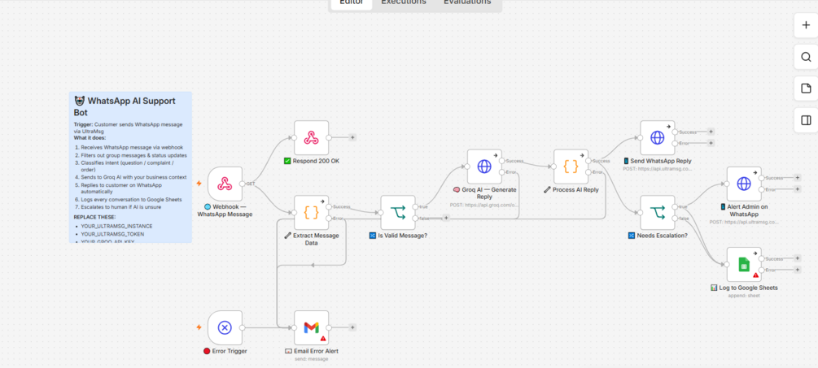818x368 pixels.
Task: Select the WhatsApp AI Support Bot sticky note
Action: pyautogui.click(x=130, y=167)
